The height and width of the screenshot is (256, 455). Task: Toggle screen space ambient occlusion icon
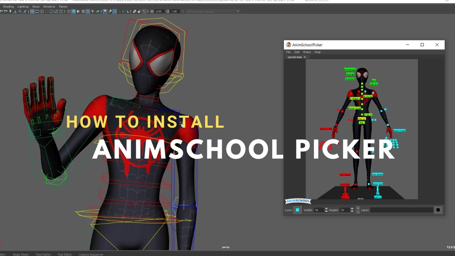point(105,11)
